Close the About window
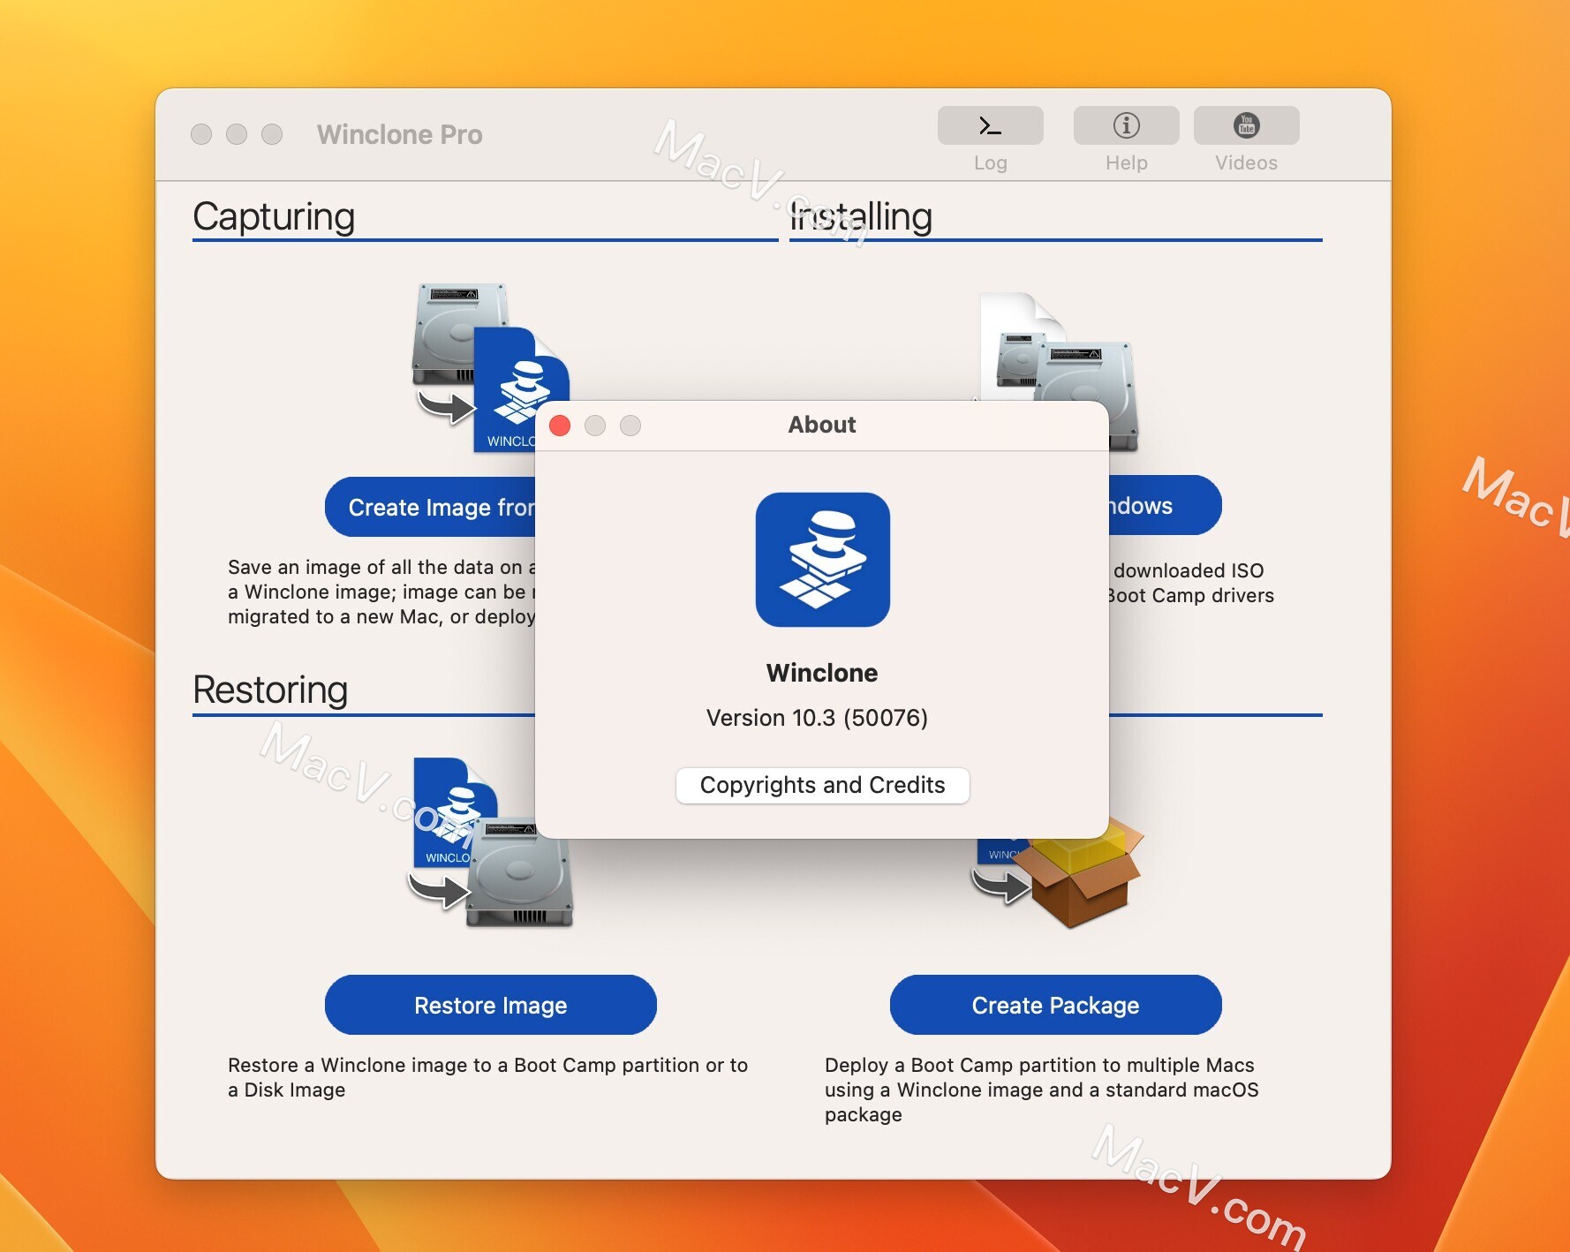The image size is (1570, 1252). tap(560, 426)
